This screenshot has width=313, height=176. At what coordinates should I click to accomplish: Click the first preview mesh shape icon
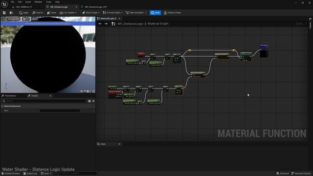pyautogui.click(x=82, y=91)
